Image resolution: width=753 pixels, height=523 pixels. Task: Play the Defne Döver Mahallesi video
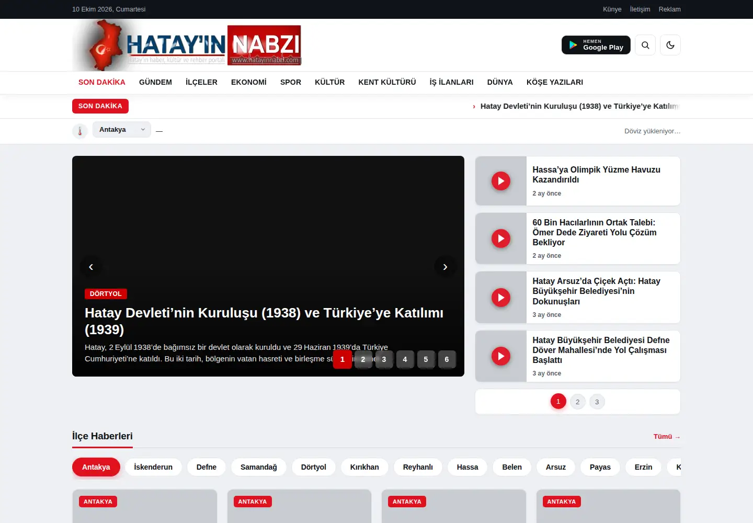click(501, 356)
